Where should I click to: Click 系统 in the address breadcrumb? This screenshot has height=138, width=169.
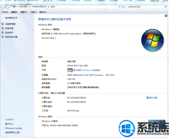click(53, 7)
